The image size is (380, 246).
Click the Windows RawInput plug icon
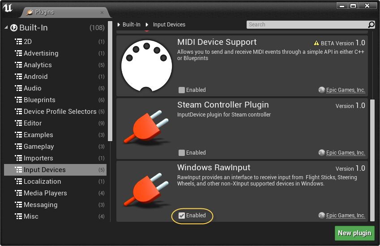146,191
